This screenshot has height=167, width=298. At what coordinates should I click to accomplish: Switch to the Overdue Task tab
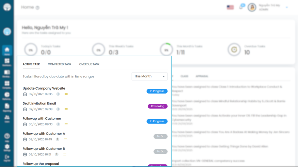[89, 64]
